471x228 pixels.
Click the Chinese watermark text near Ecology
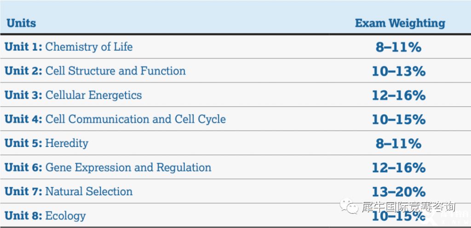pyautogui.click(x=408, y=207)
